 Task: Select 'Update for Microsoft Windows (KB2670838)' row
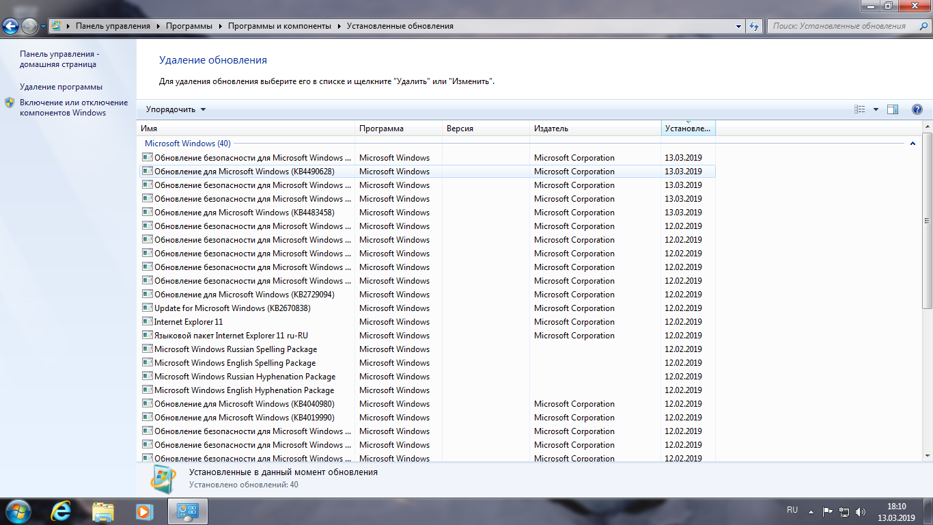pyautogui.click(x=428, y=308)
